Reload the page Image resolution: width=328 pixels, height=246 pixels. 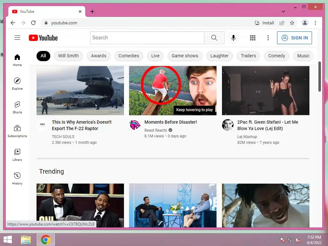[x=33, y=23]
